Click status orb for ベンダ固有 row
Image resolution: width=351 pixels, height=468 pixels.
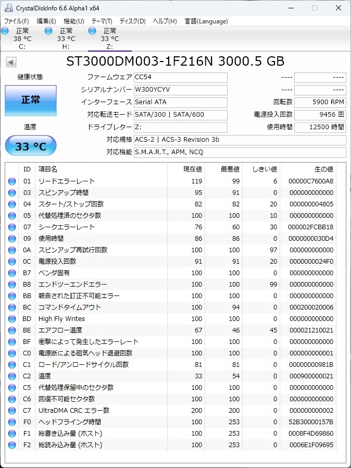tap(12, 273)
